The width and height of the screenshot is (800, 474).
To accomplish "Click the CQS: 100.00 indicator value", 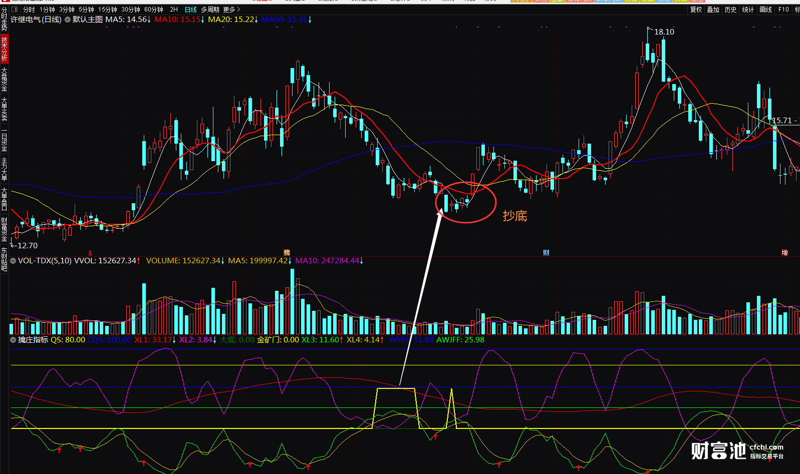I will [x=109, y=340].
